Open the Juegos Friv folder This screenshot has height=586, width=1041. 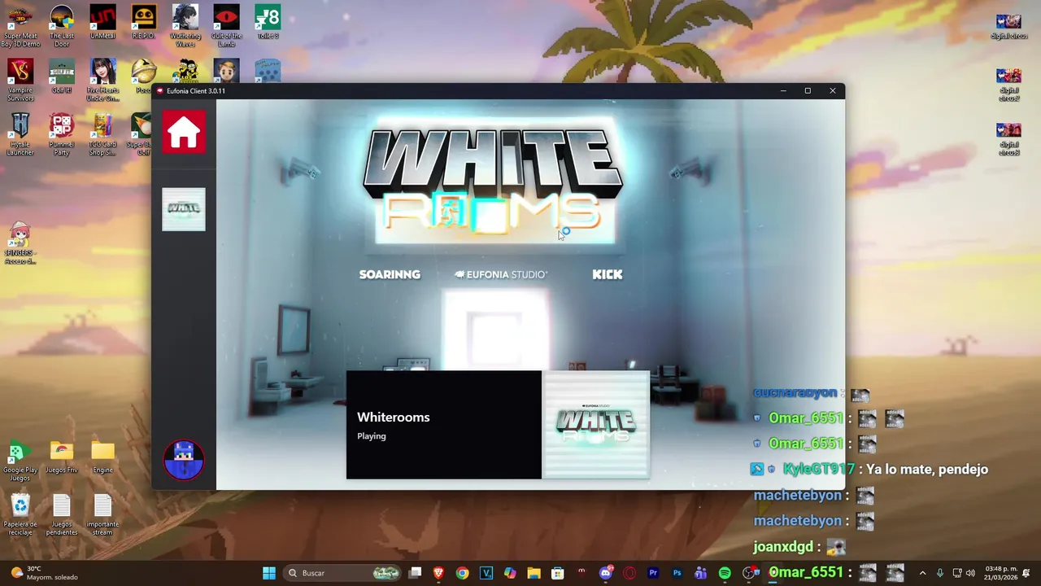tap(62, 457)
